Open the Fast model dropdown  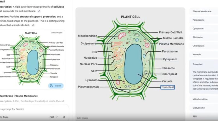[53, 117]
